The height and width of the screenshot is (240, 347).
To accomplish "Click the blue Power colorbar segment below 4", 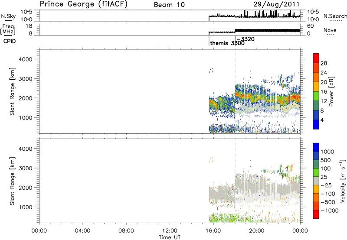I will tap(316, 124).
